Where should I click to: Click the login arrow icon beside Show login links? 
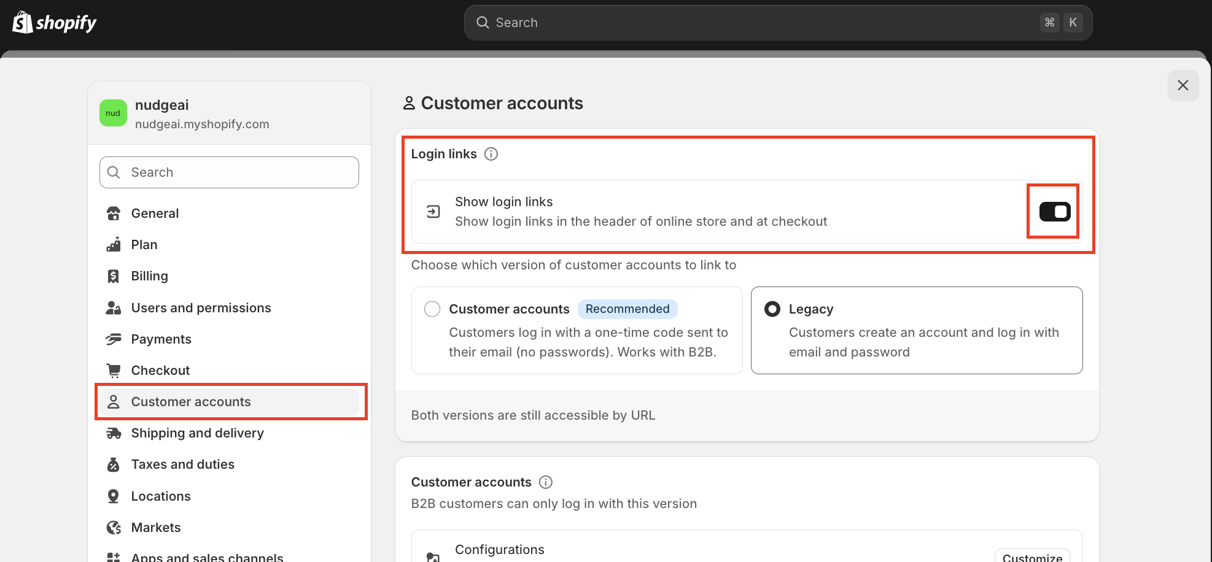(x=433, y=212)
